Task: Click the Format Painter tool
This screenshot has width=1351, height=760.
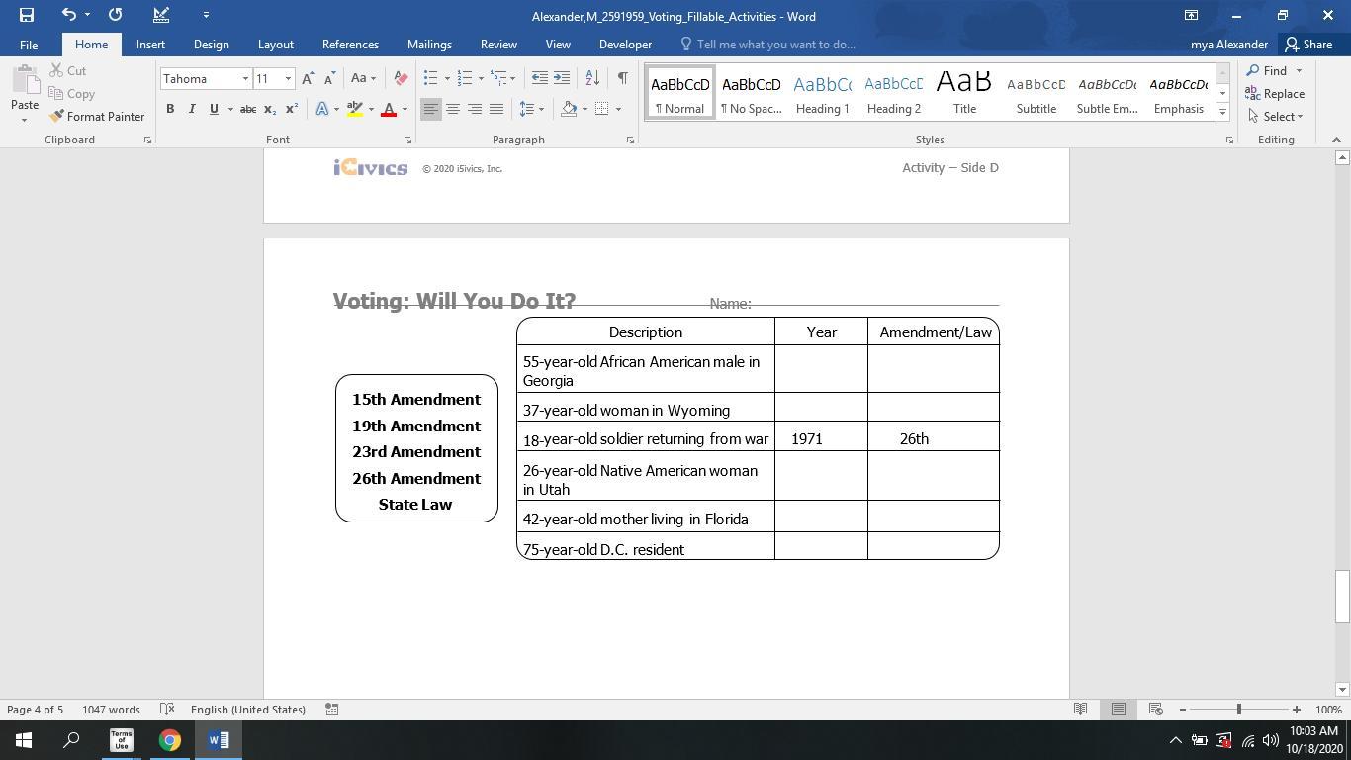Action: tap(97, 117)
